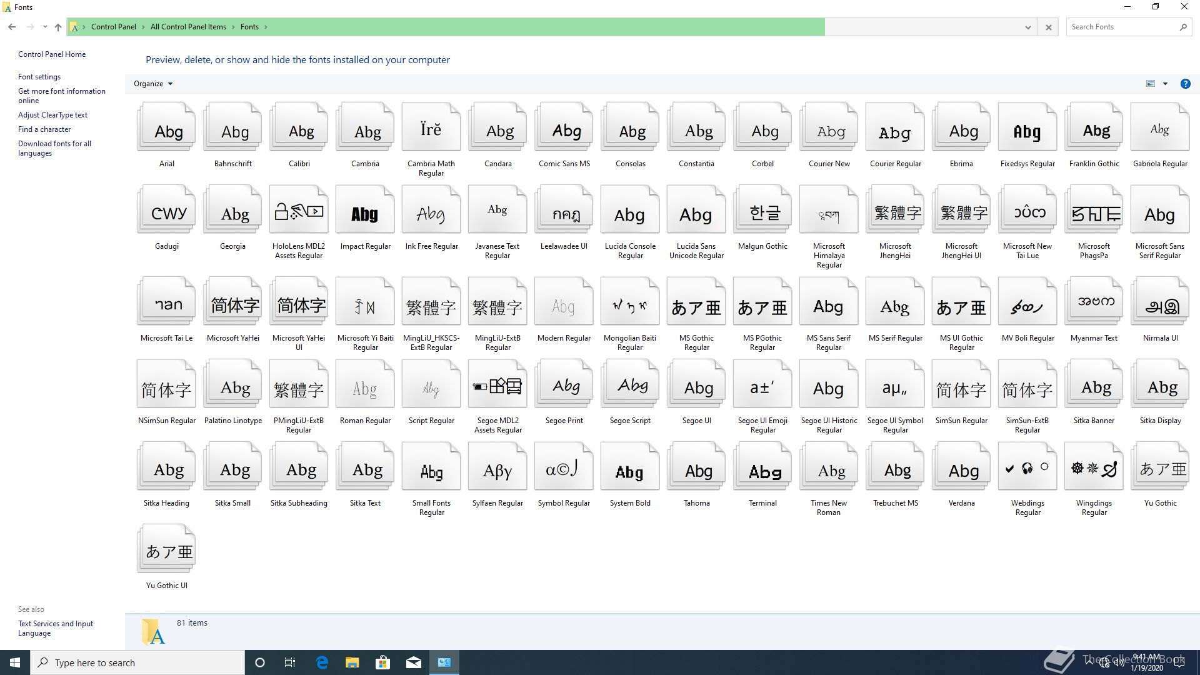Open Task View on the taskbar
1200x675 pixels.
point(290,662)
